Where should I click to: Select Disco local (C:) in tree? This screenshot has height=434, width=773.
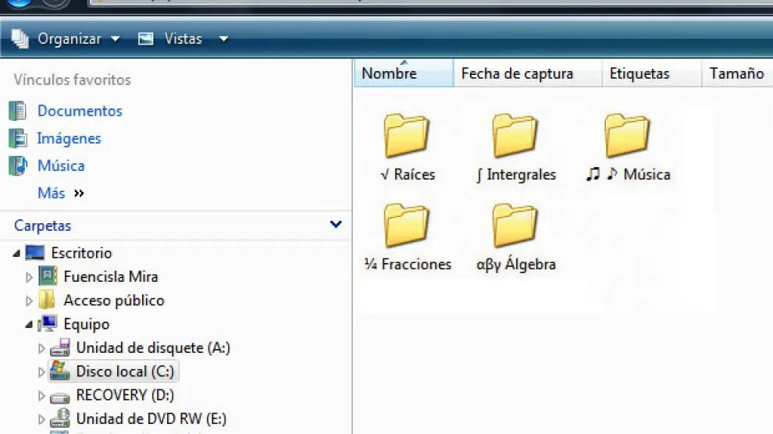coord(124,372)
